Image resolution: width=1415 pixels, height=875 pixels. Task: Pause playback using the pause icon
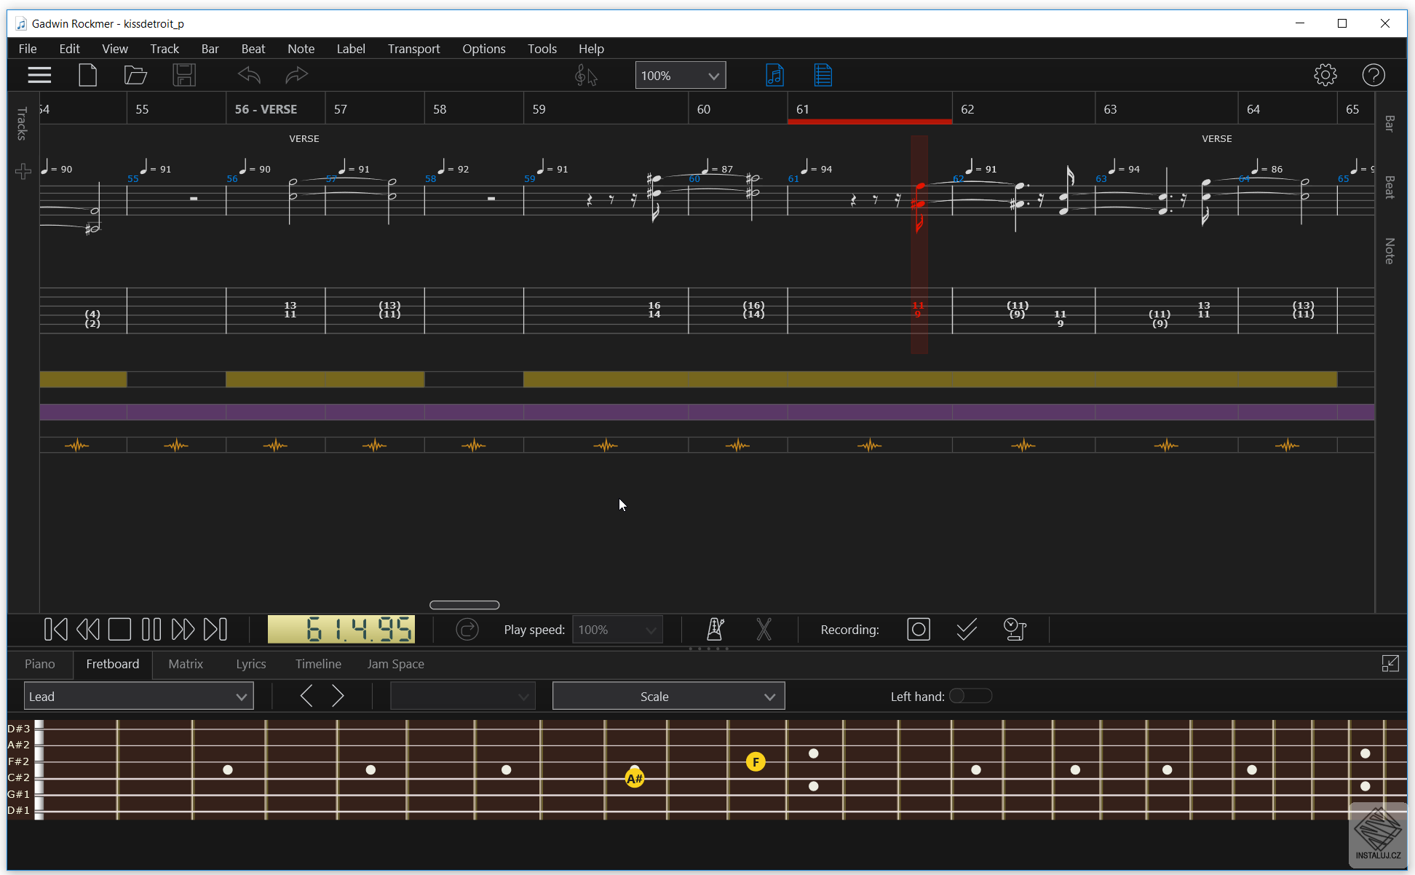point(151,629)
